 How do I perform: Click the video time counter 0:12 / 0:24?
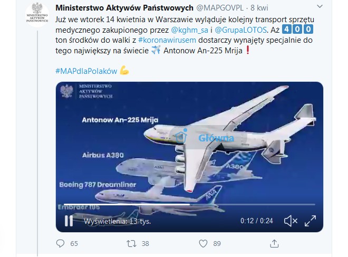257,221
